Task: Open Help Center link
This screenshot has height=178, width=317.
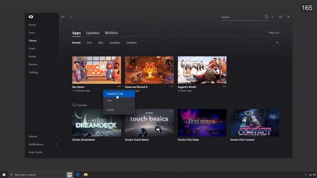Action: point(36,152)
